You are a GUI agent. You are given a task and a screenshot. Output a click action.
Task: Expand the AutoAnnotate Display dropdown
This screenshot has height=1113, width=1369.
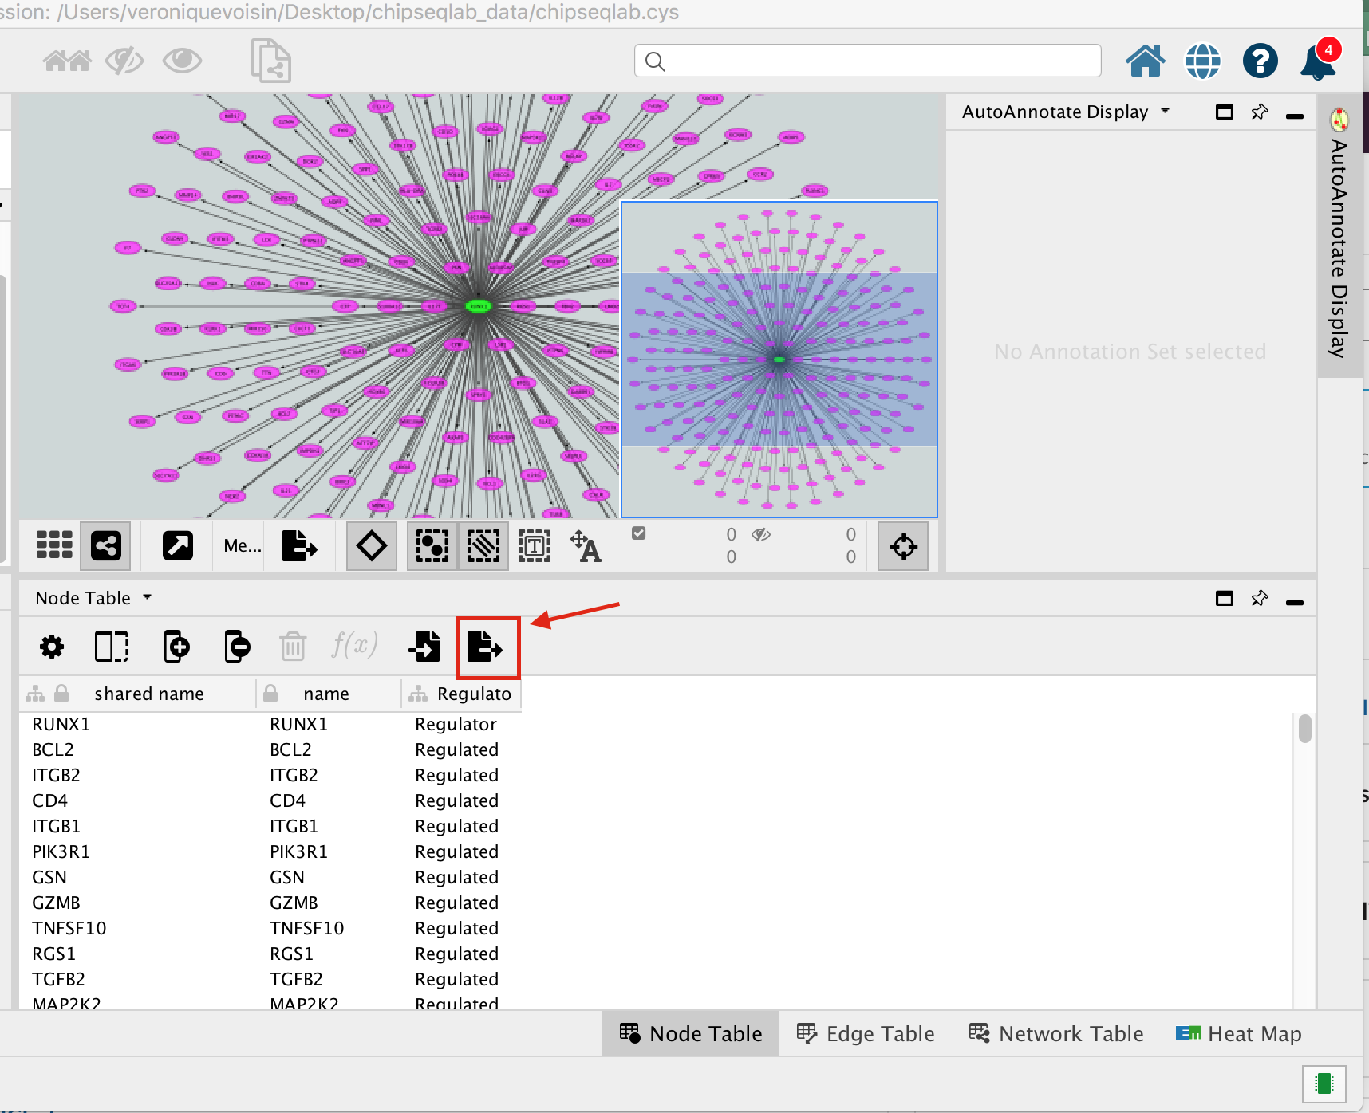(x=1165, y=112)
